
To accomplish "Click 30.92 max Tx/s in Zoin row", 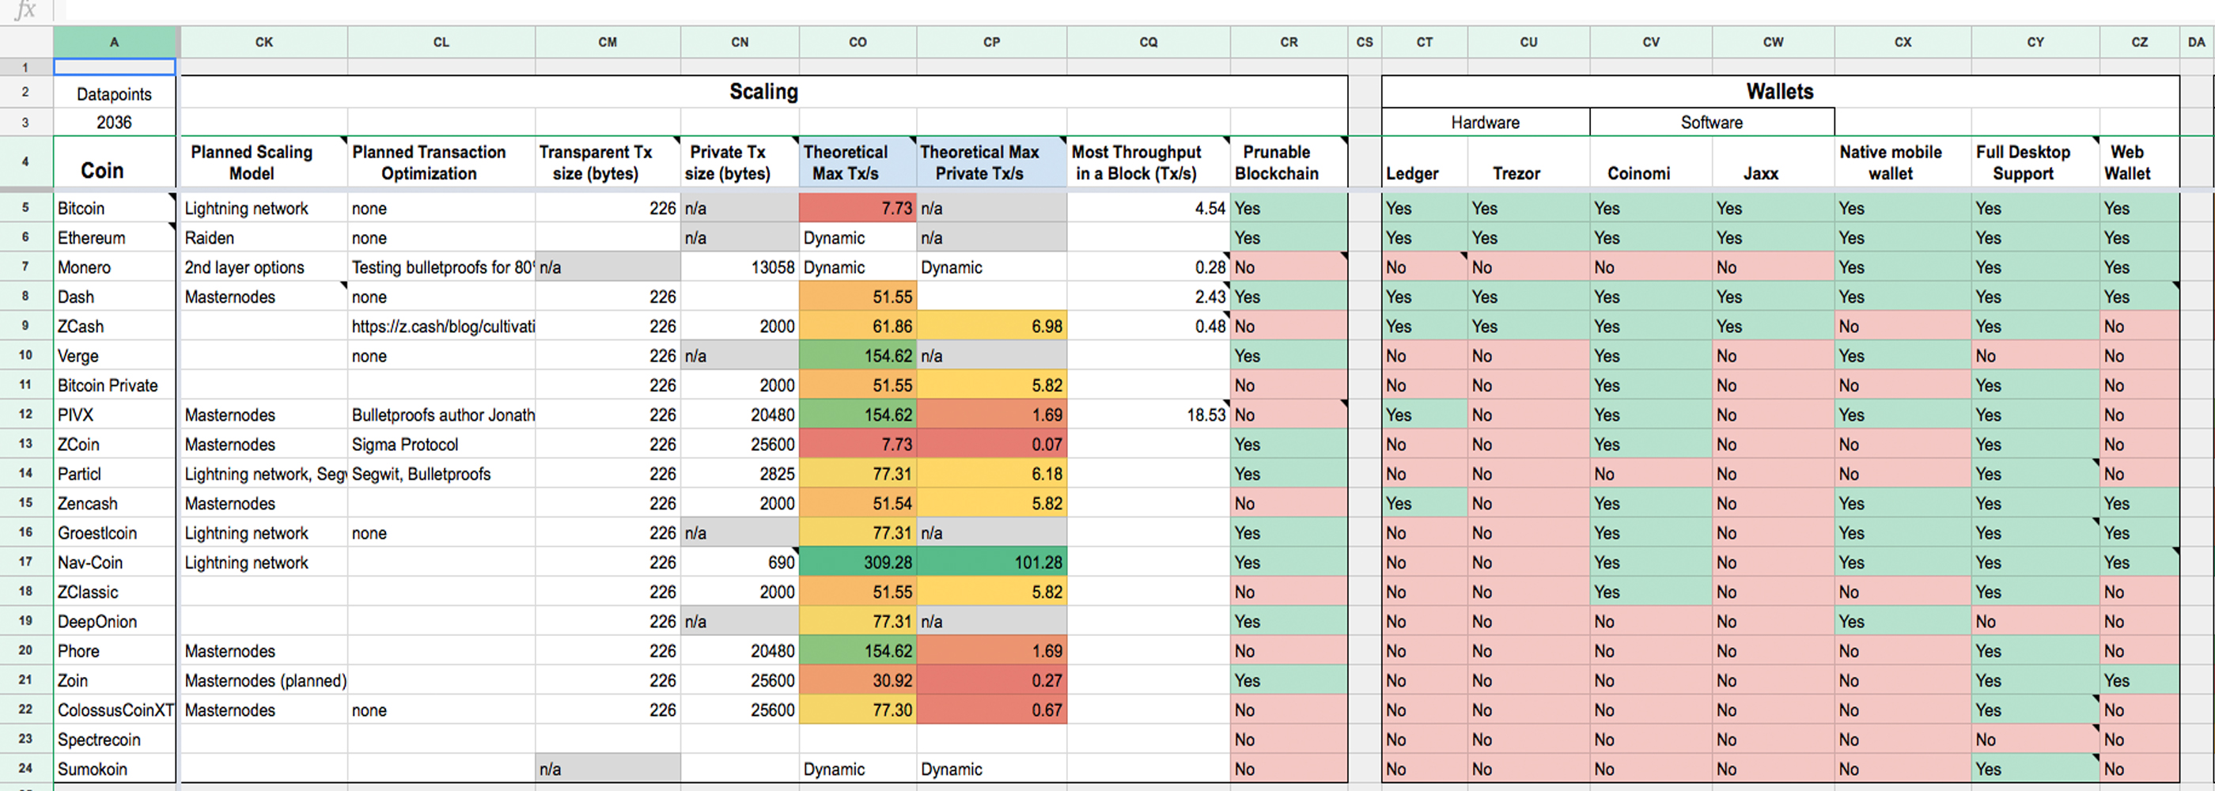I will tap(858, 680).
